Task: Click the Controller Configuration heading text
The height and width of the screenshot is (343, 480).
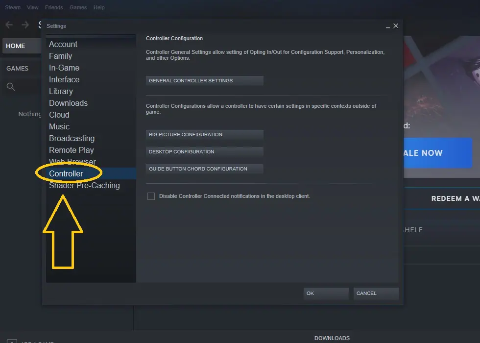Action: coord(174,38)
